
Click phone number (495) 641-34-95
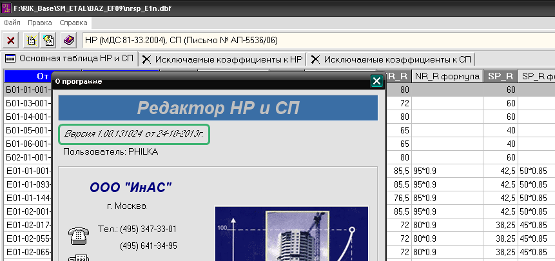(x=148, y=246)
